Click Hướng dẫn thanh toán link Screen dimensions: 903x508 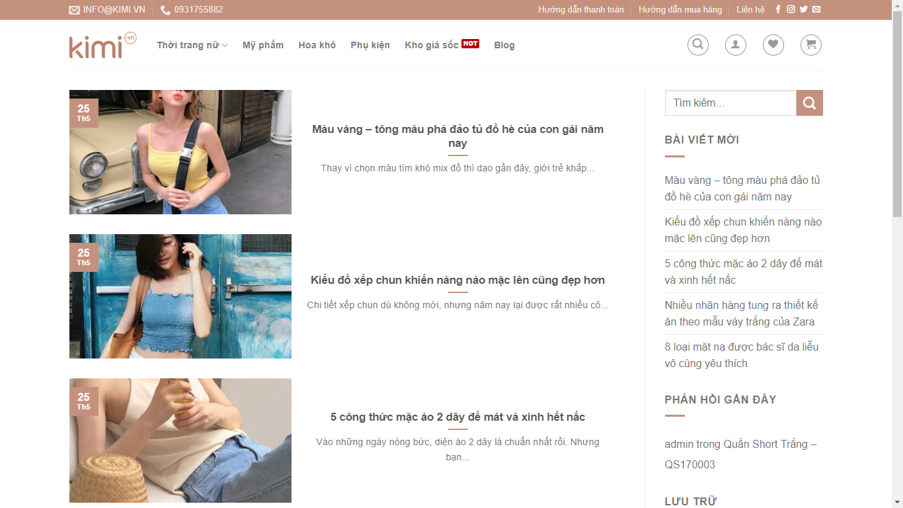coord(580,9)
